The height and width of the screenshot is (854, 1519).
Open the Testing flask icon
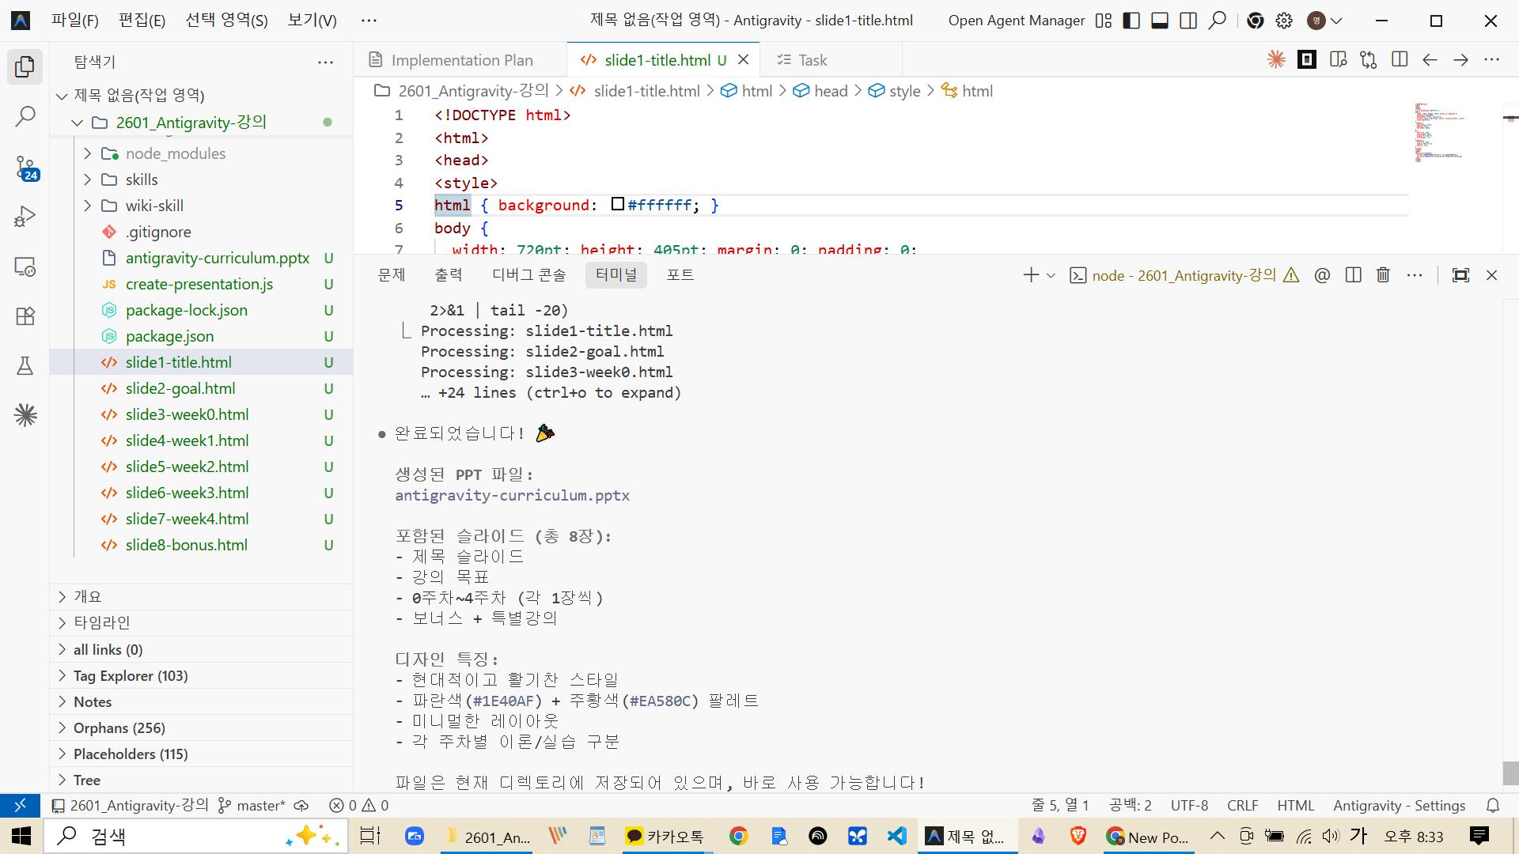(x=25, y=365)
